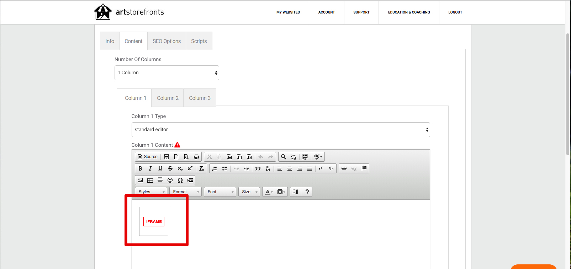Image resolution: width=571 pixels, height=269 pixels.
Task: Insert a special character with the Omega icon
Action: [x=180, y=180]
